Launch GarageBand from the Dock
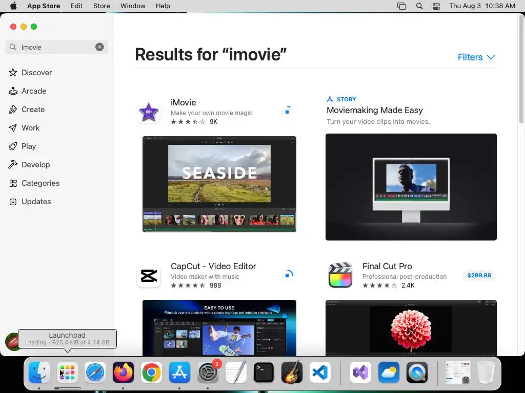 [292, 373]
